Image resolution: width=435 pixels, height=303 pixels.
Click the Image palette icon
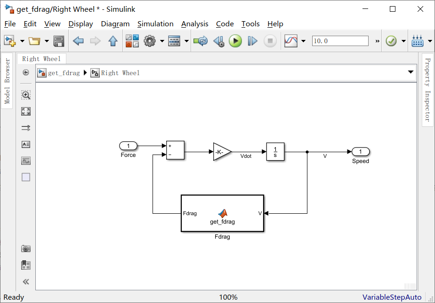coord(26,161)
